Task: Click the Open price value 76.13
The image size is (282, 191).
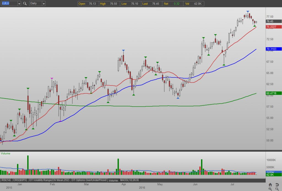Action: (92, 4)
